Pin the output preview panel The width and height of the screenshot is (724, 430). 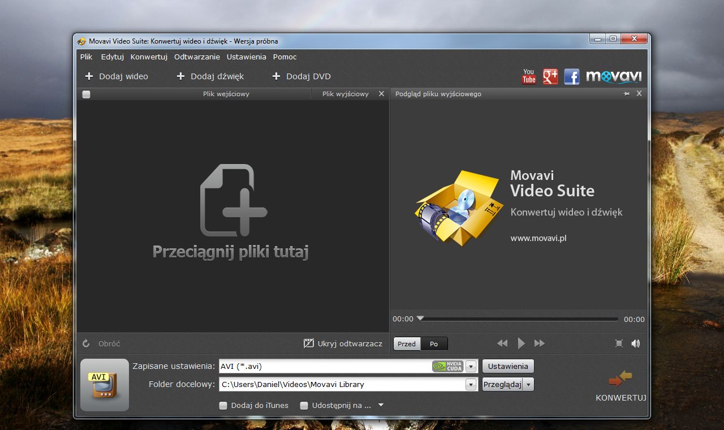click(x=627, y=94)
